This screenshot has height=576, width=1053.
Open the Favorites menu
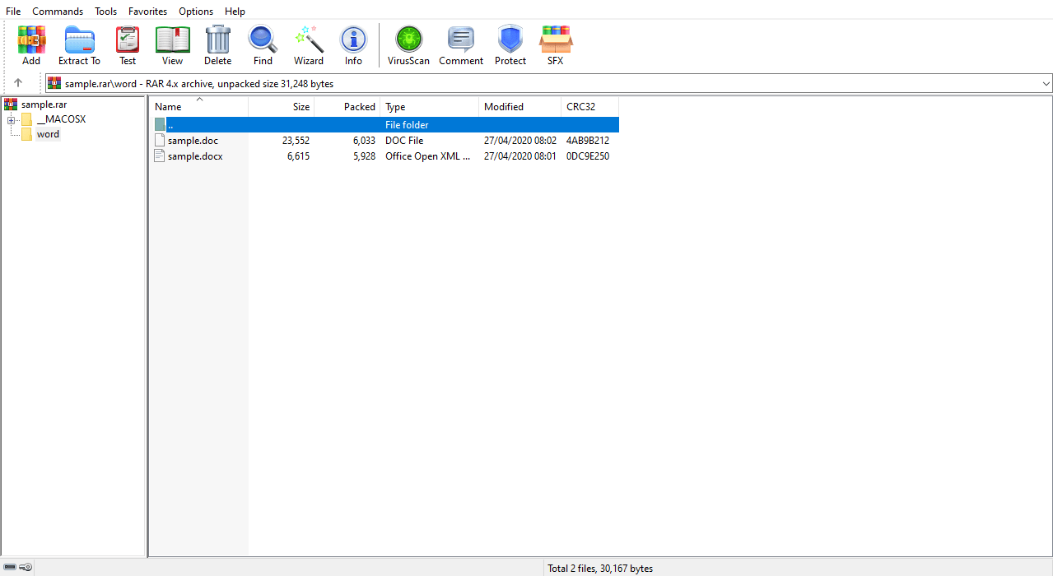coord(147,12)
